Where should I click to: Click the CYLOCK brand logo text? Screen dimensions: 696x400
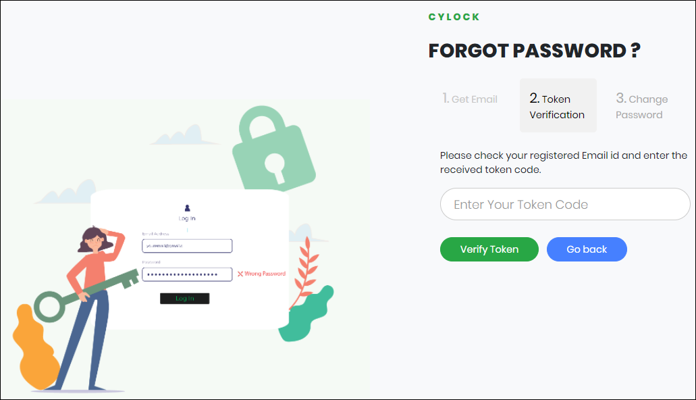[x=454, y=17]
